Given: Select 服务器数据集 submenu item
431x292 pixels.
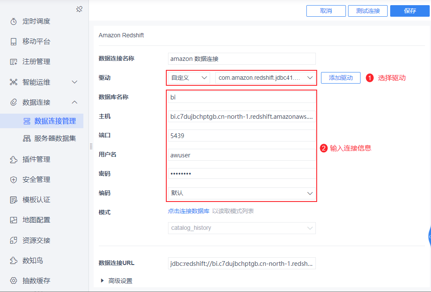Looking at the screenshot, I should click(x=55, y=138).
